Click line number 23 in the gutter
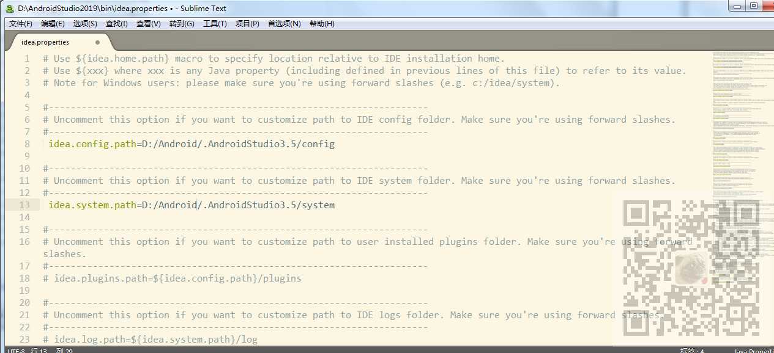The image size is (774, 353). coord(24,340)
